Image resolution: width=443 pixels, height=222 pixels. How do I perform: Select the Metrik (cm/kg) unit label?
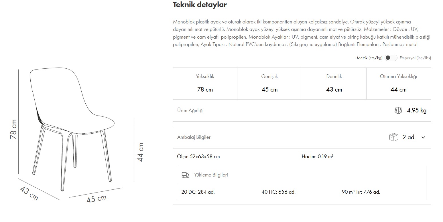369,58
